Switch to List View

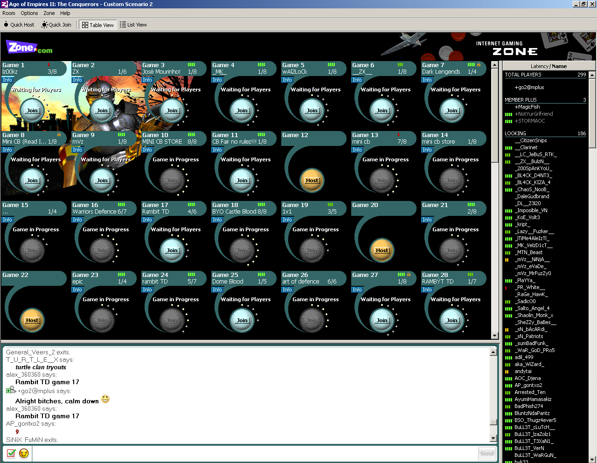(x=133, y=25)
